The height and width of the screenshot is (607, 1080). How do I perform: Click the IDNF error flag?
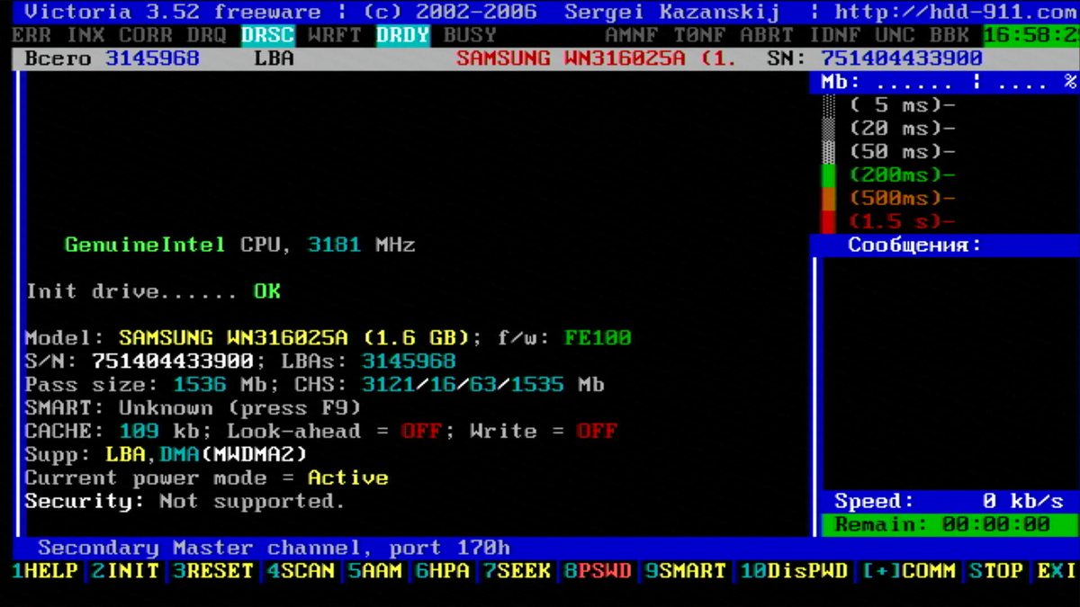coord(835,36)
